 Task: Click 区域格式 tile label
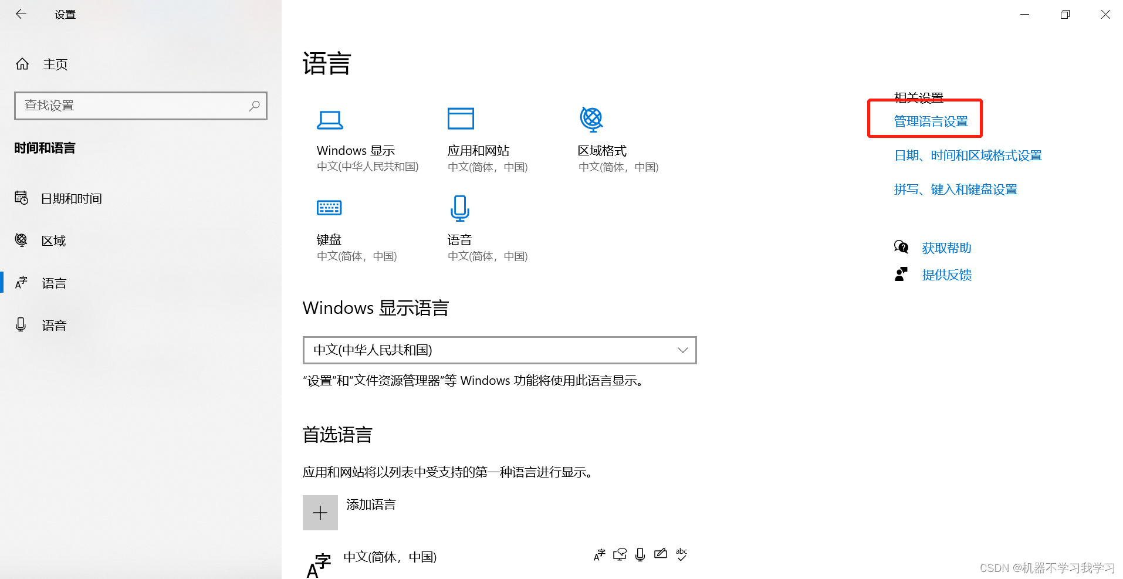tap(602, 151)
